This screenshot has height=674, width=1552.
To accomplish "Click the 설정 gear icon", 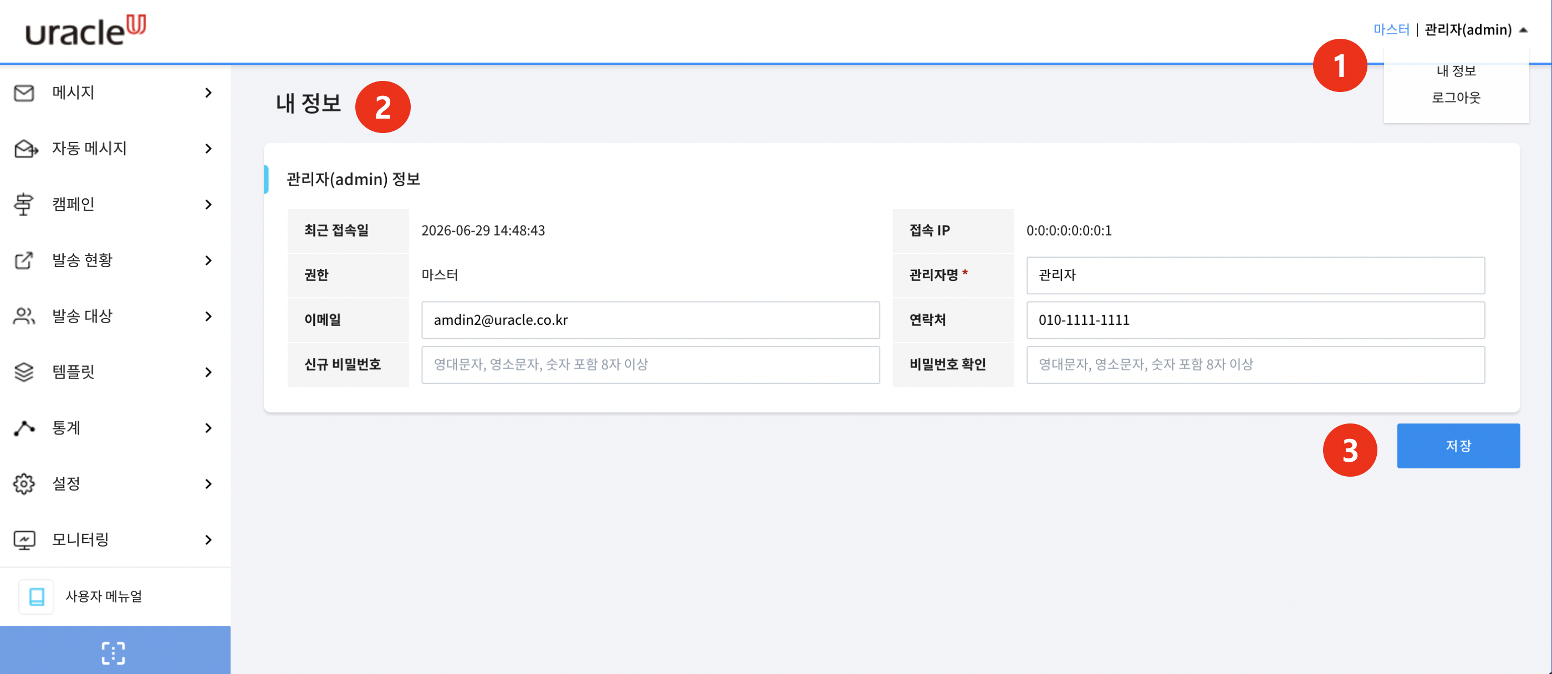I will (24, 484).
